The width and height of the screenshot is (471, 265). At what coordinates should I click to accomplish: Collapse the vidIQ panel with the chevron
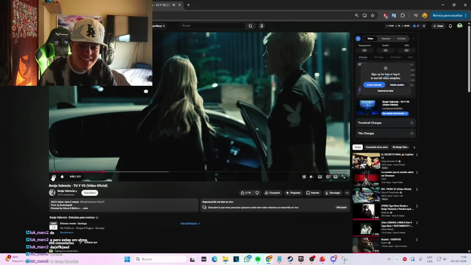click(413, 38)
